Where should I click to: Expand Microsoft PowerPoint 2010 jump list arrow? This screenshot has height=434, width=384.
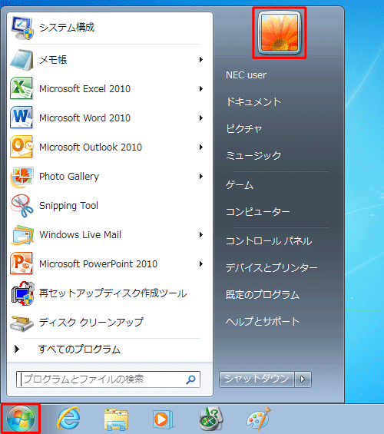click(x=201, y=263)
